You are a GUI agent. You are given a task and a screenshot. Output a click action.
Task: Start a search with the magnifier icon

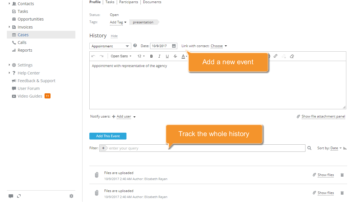point(309,148)
